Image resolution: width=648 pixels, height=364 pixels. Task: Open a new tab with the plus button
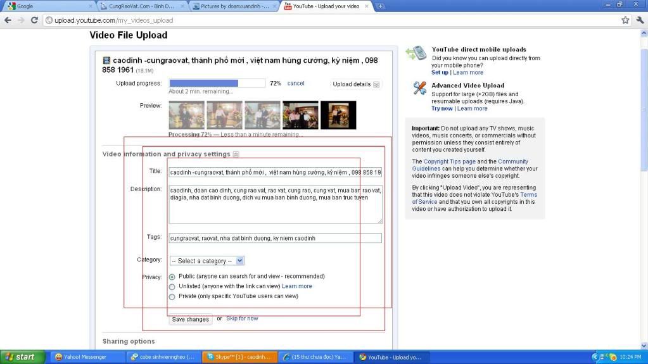(x=380, y=6)
